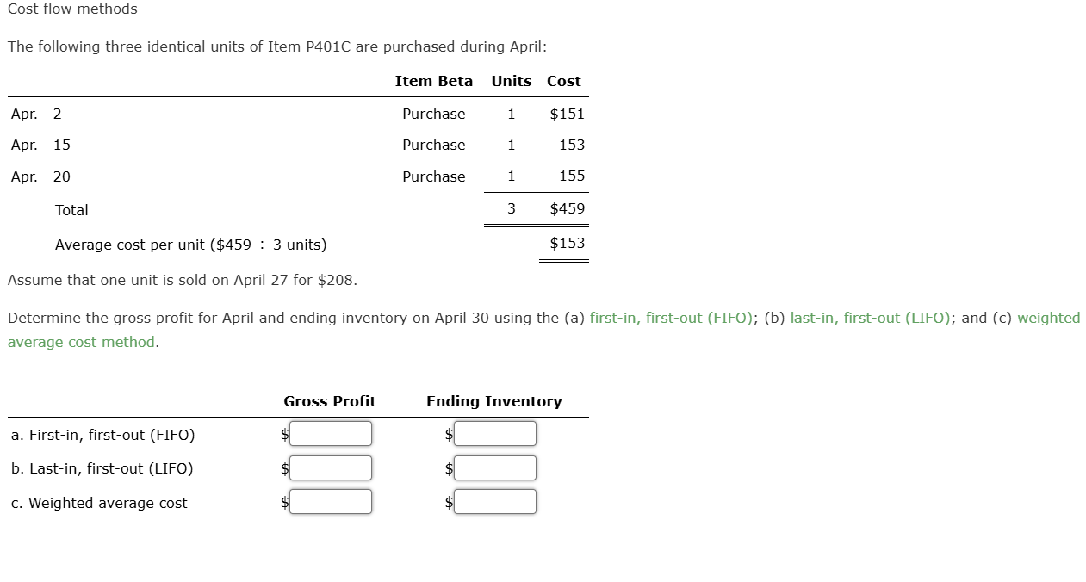This screenshot has width=1086, height=582.
Task: Click the FIFO Ending Inventory input box
Action: (x=496, y=433)
